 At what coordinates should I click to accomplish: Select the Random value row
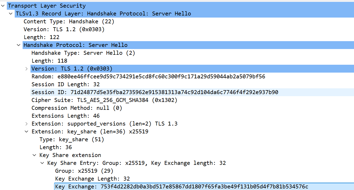click(148, 77)
